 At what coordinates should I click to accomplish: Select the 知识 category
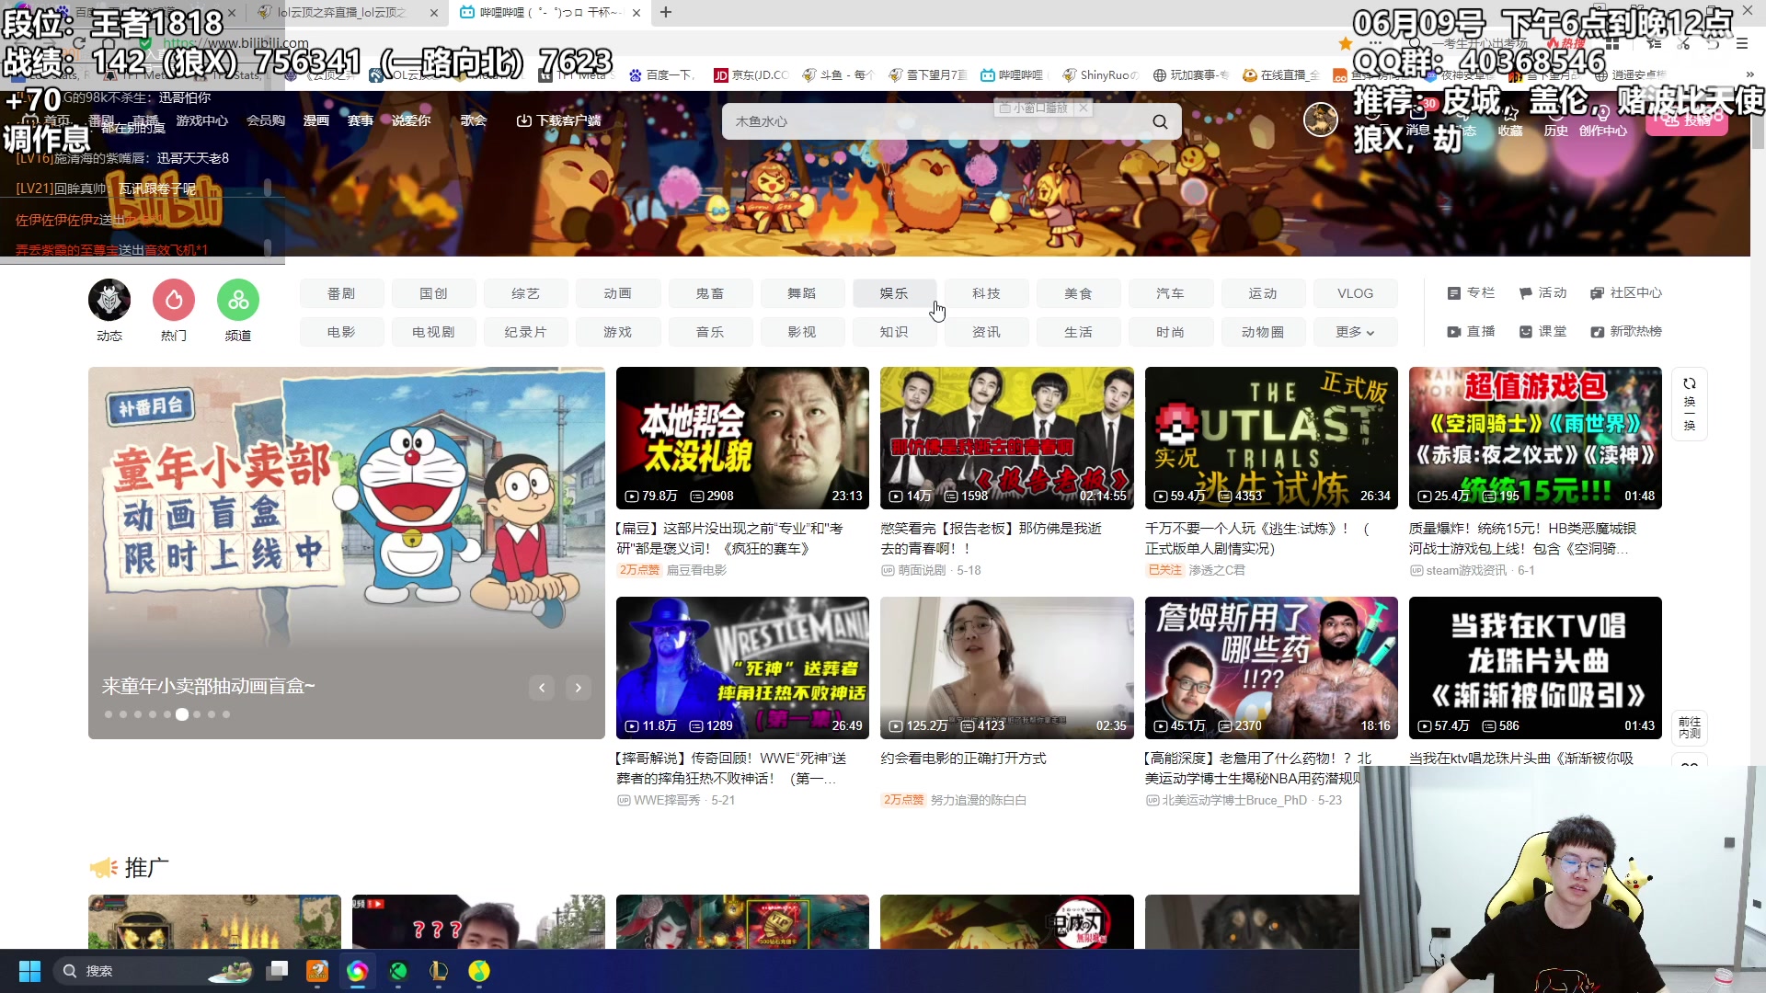(x=894, y=332)
